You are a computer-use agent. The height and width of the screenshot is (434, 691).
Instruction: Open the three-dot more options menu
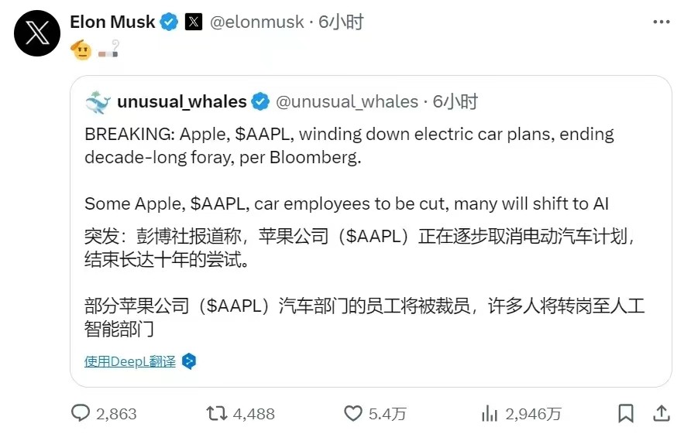click(661, 22)
